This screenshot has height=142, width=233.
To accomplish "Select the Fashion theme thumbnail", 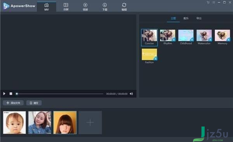I will point(150,54).
